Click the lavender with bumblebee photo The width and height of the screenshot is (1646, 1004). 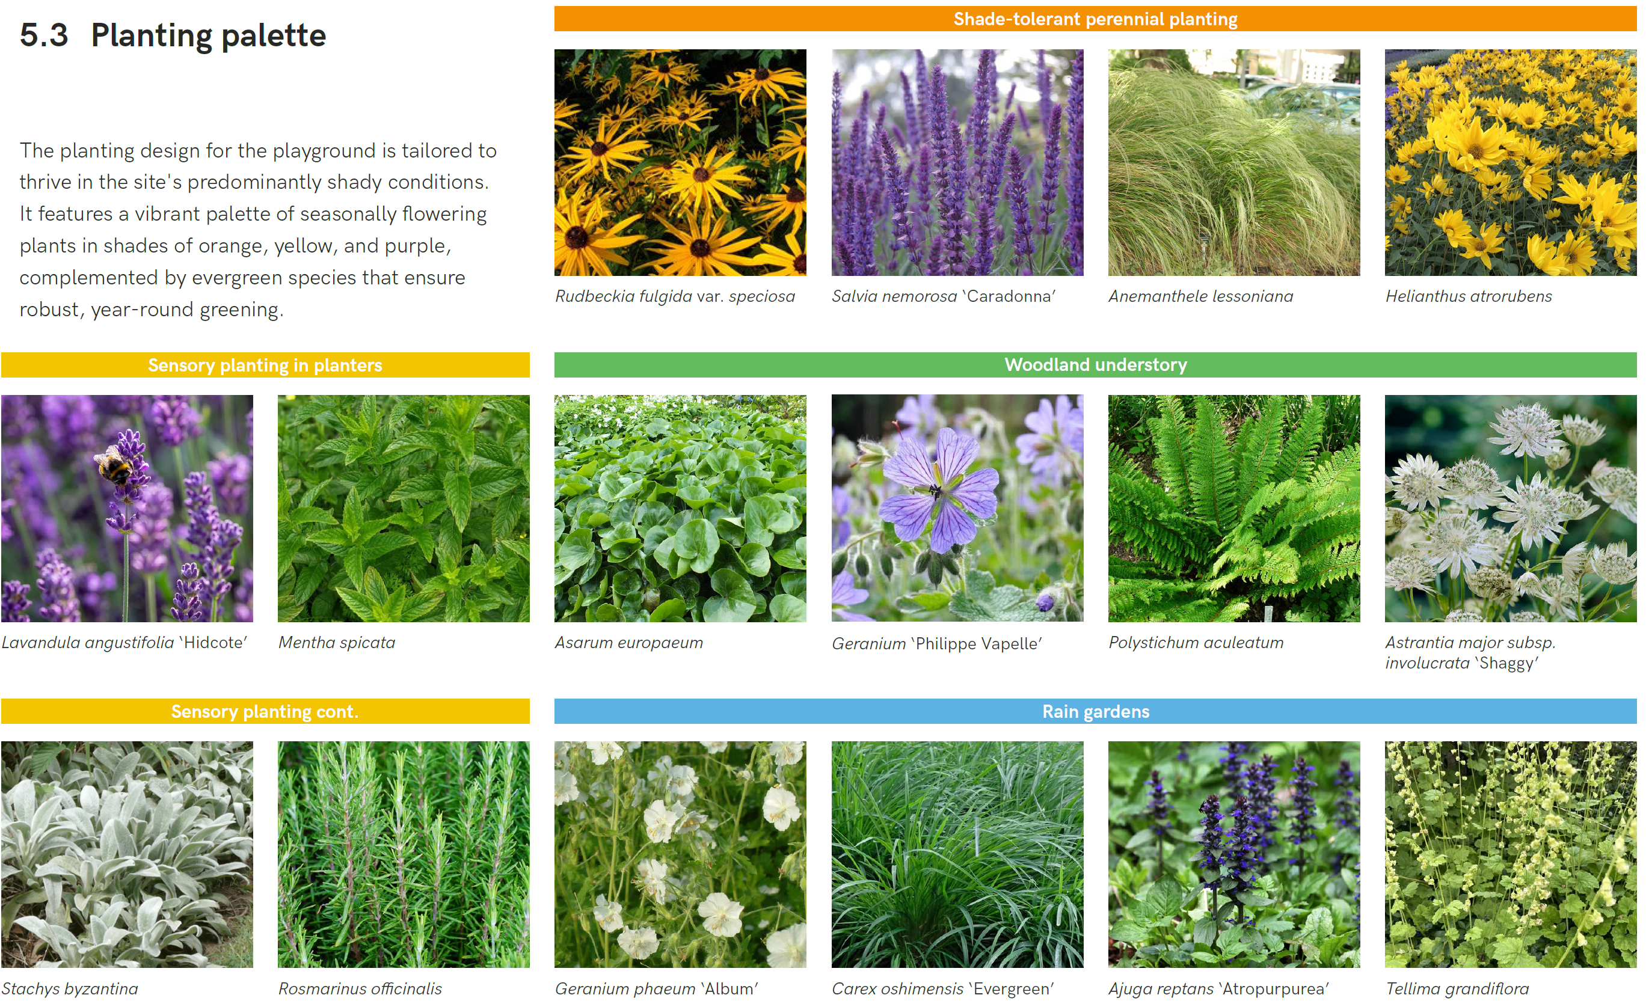pyautogui.click(x=127, y=507)
